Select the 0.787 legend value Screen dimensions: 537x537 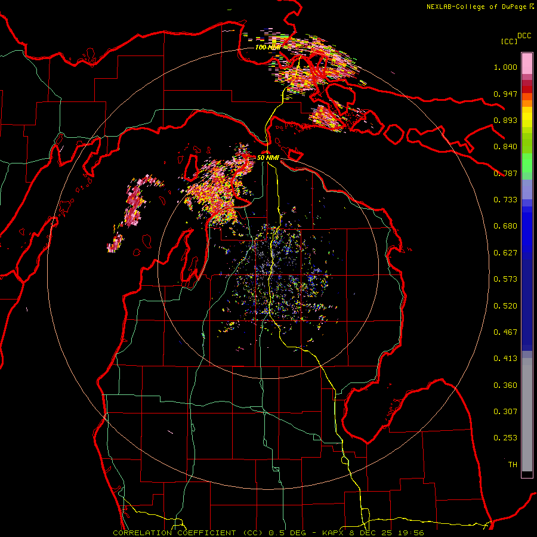pos(505,173)
